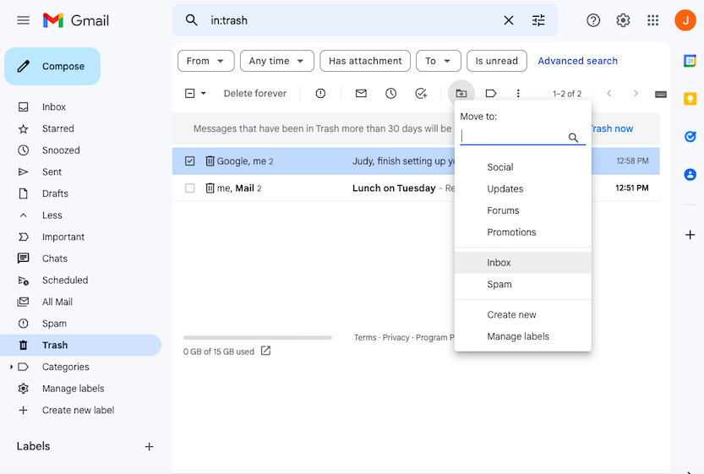Image resolution: width=704 pixels, height=474 pixels.
Task: Mark as read envelope icon
Action: [x=361, y=93]
